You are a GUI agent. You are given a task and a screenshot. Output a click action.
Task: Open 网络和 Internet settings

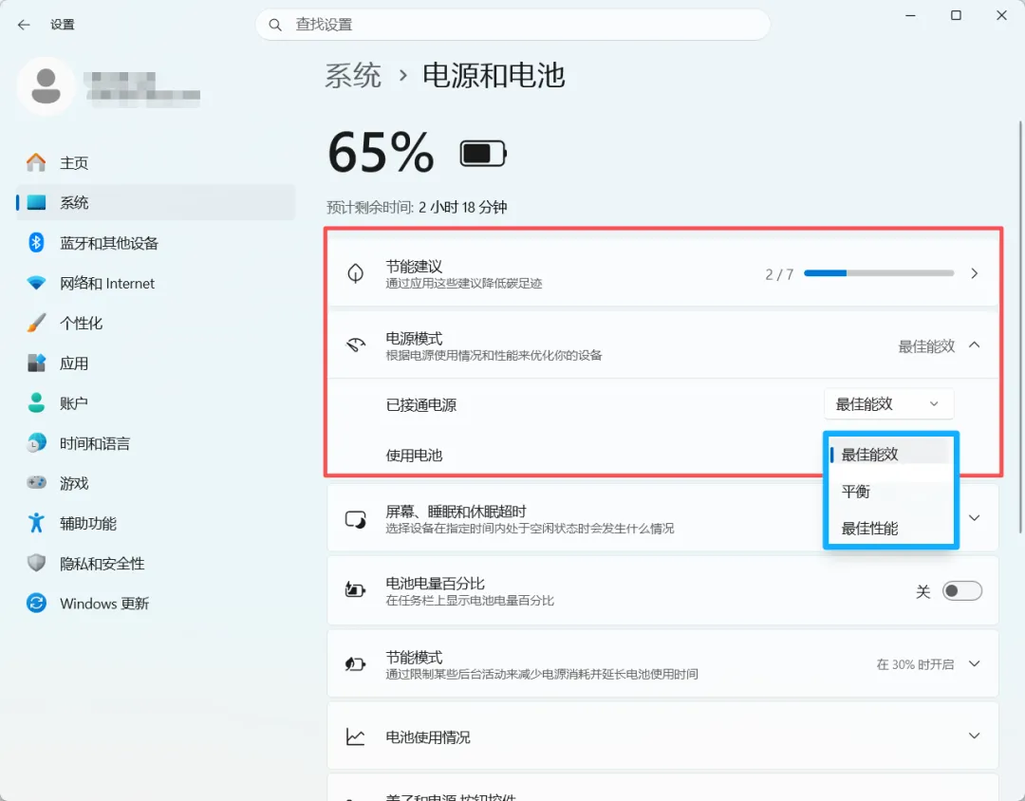(156, 283)
